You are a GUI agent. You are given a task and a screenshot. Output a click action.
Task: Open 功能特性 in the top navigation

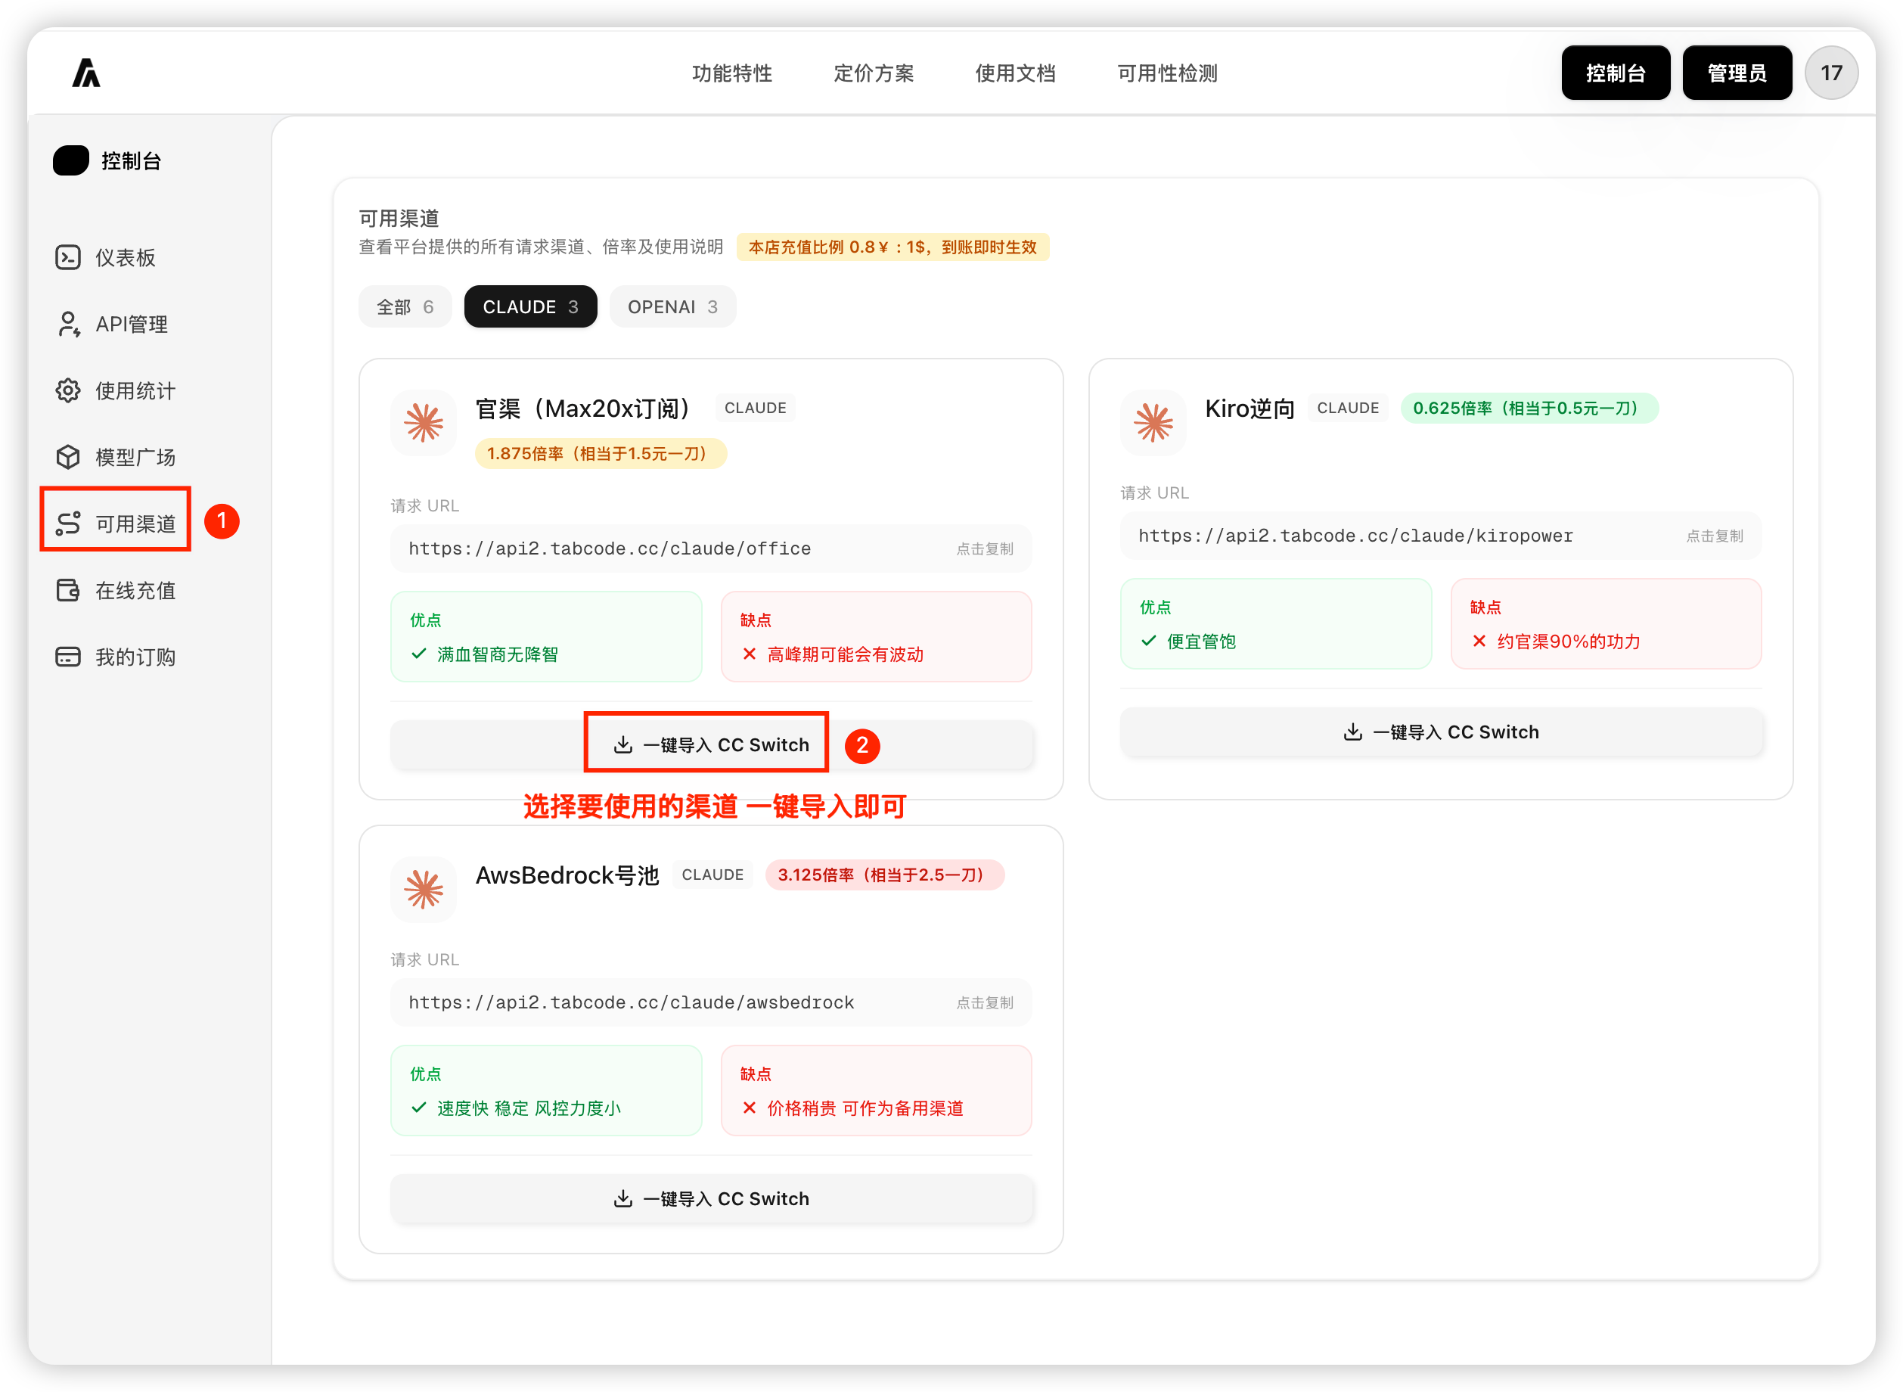pos(732,73)
